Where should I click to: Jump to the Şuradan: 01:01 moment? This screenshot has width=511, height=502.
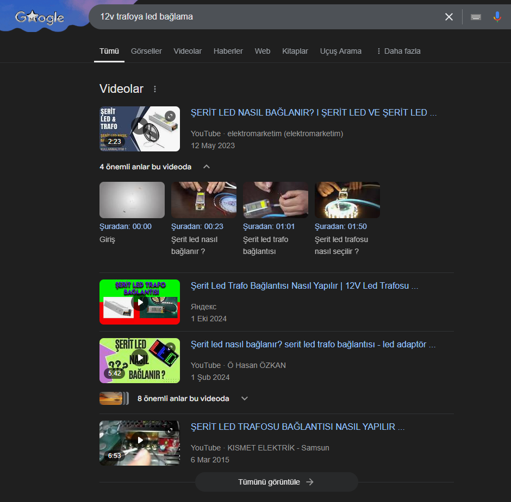(269, 226)
